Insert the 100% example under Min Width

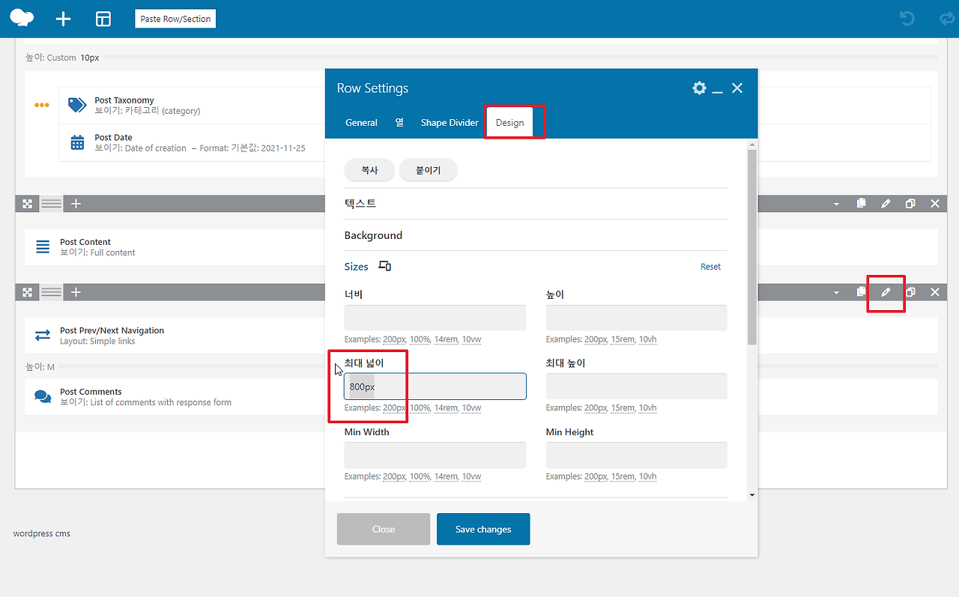tap(420, 476)
